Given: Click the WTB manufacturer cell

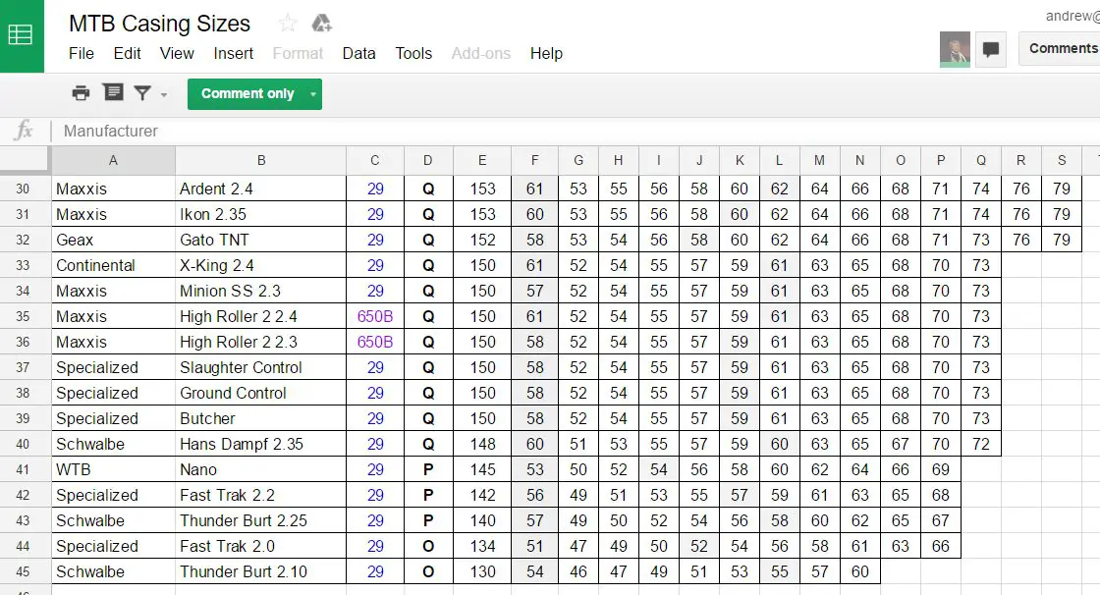Looking at the screenshot, I should tap(113, 469).
